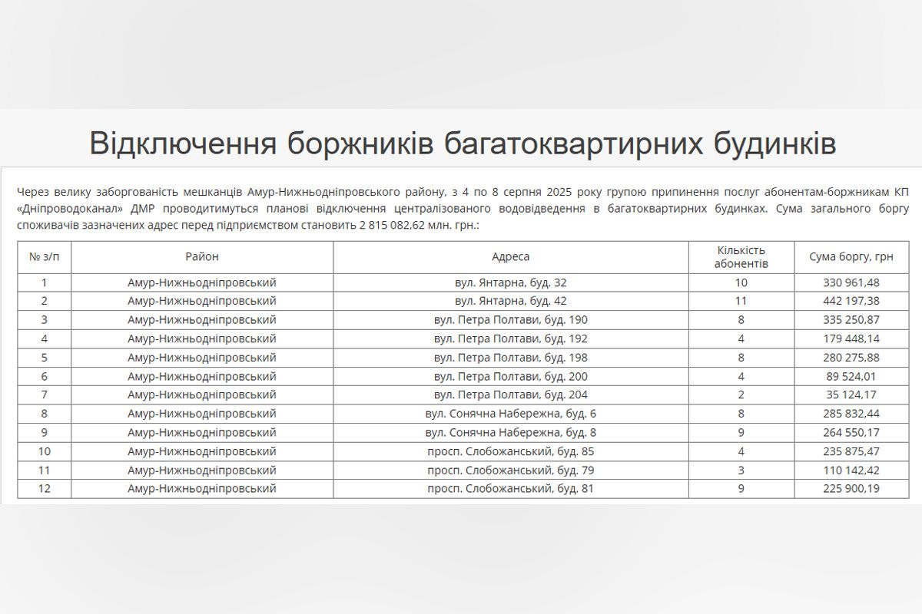Click the "Сума боргу, грн" column header
Screen dimensions: 922x614
851,257
